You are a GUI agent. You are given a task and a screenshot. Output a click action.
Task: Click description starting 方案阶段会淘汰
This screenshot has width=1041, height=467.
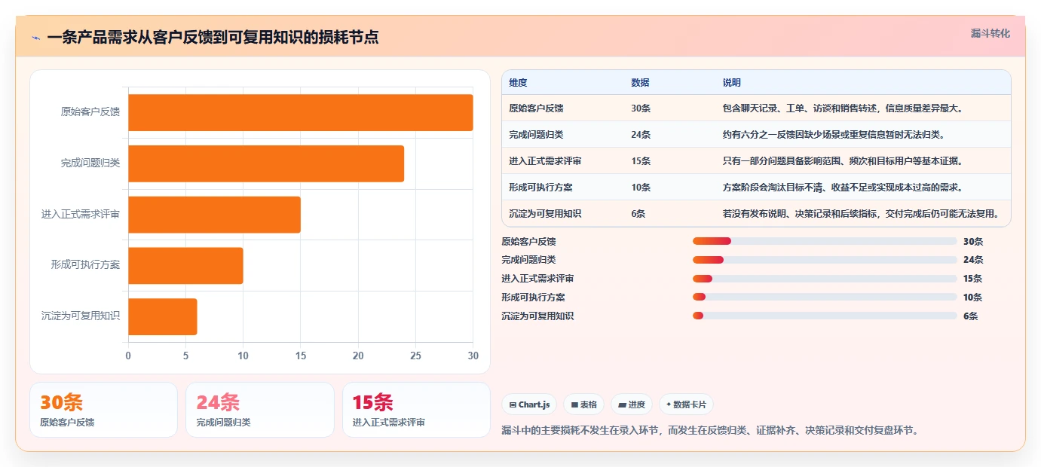pyautogui.click(x=843, y=188)
